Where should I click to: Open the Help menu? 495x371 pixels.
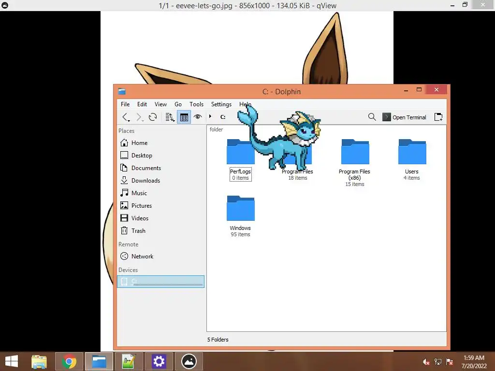(x=245, y=104)
